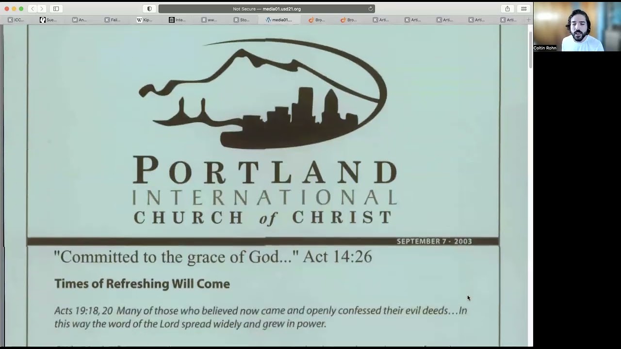621x349 pixels.
Task: Switch to the Kip... Wikipedia tab
Action: point(145,20)
